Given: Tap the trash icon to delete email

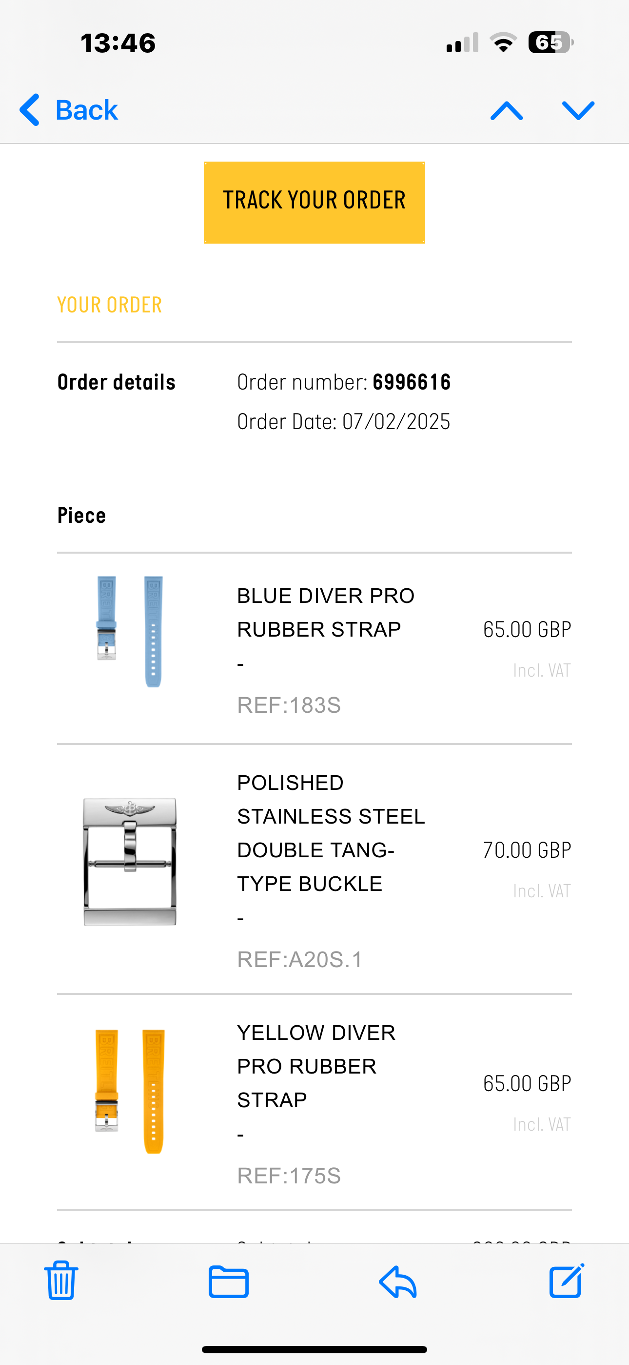Looking at the screenshot, I should 61,1280.
